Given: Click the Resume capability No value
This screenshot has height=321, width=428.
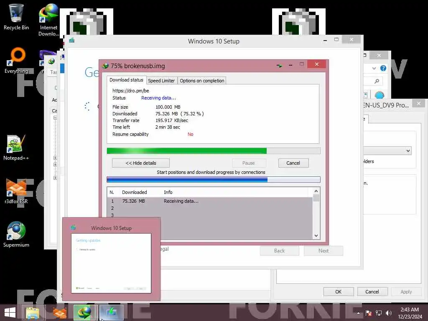Looking at the screenshot, I should pyautogui.click(x=190, y=134).
